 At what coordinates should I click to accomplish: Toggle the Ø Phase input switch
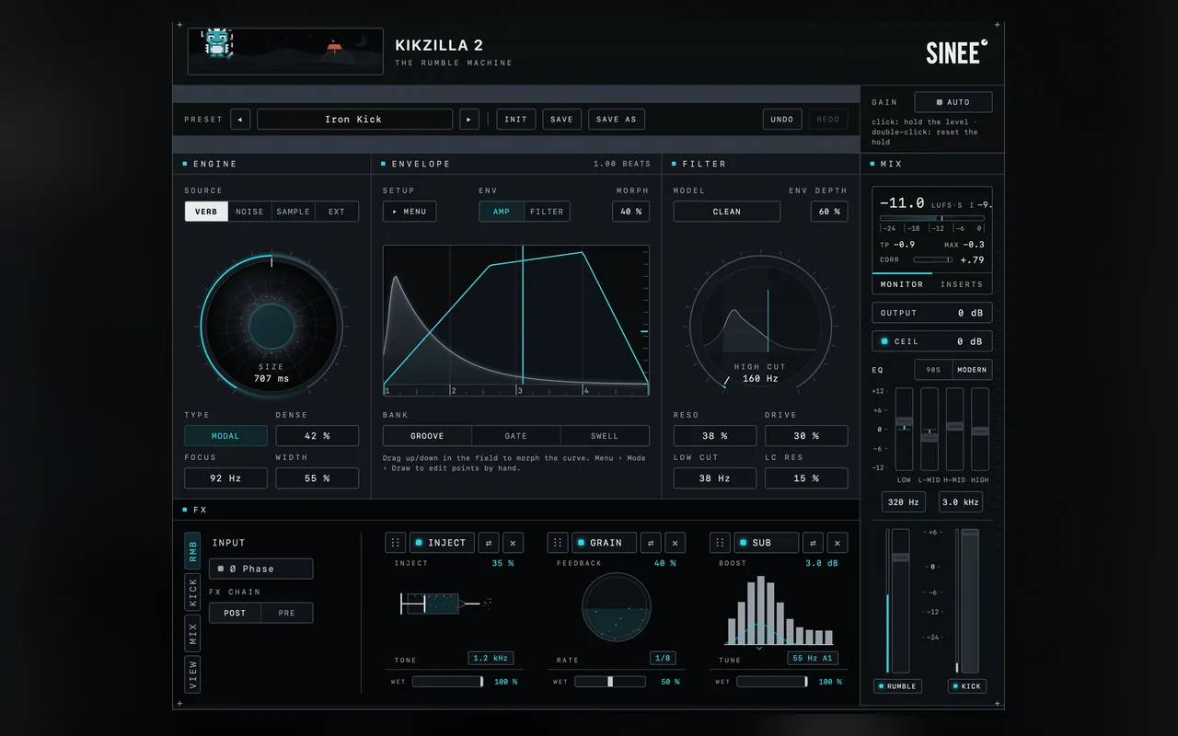(260, 569)
